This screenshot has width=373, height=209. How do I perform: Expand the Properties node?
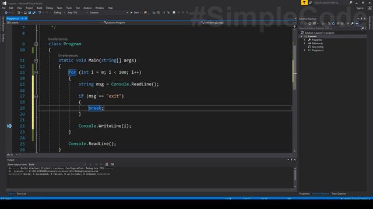(304, 40)
